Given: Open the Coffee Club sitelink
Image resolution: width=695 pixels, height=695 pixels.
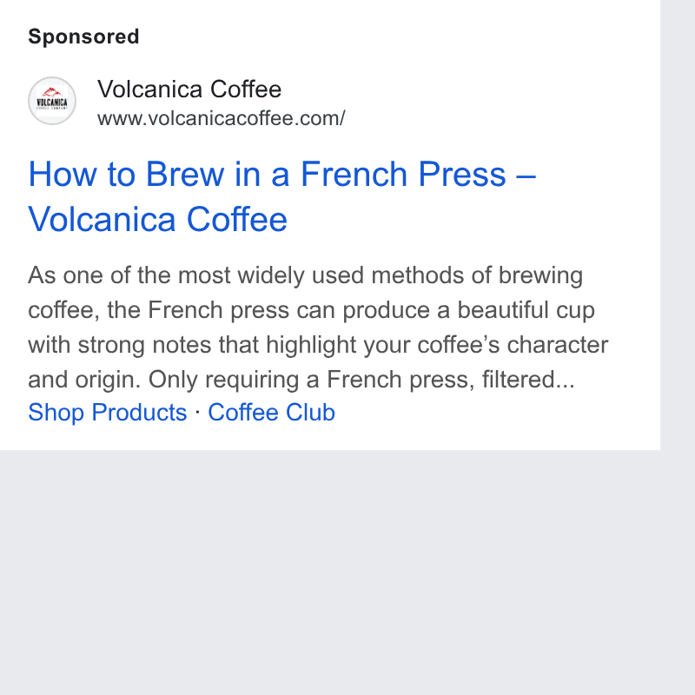Looking at the screenshot, I should click(271, 413).
